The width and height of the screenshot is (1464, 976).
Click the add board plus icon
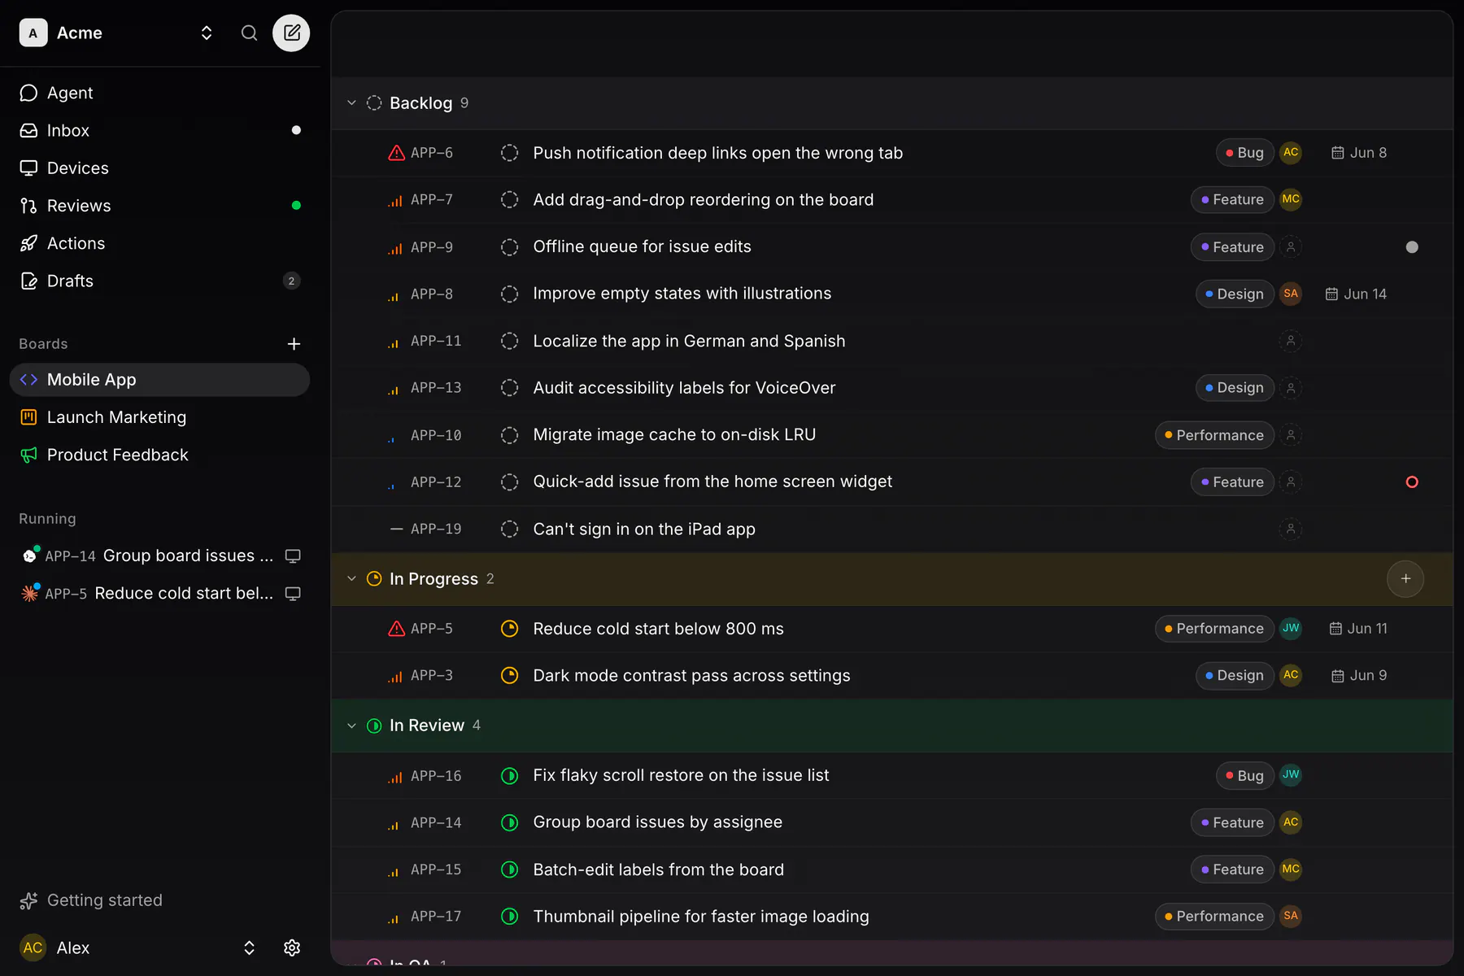(294, 344)
